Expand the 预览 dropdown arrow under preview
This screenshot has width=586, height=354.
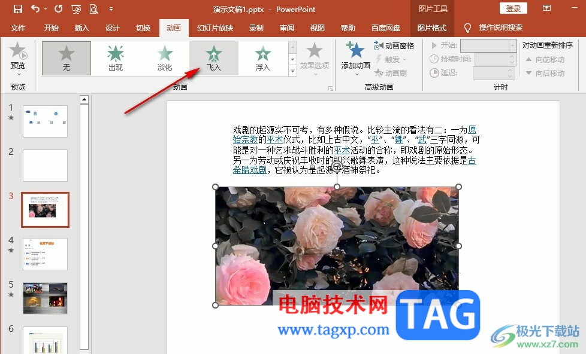click(18, 75)
